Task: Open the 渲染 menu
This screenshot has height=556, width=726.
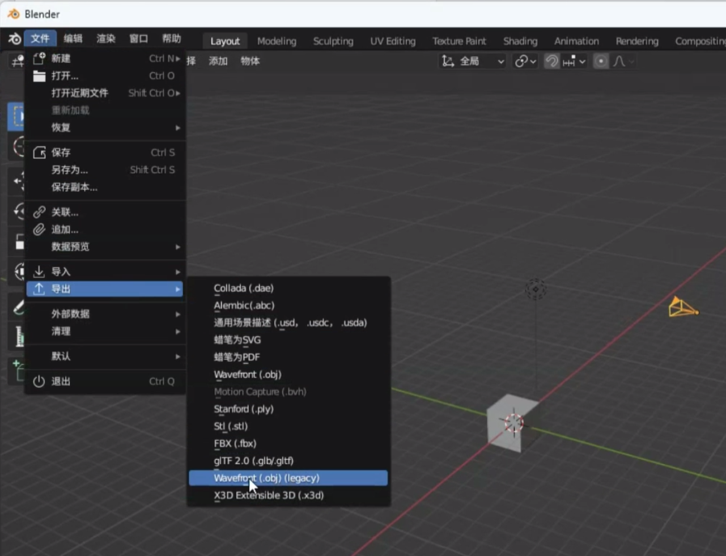Action: [x=105, y=39]
